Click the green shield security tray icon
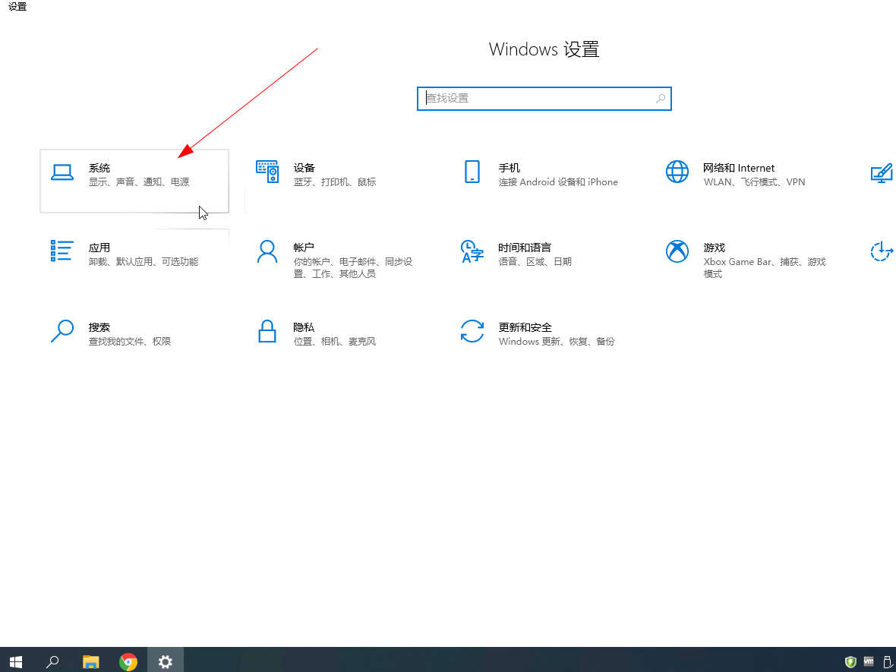 pos(851,661)
